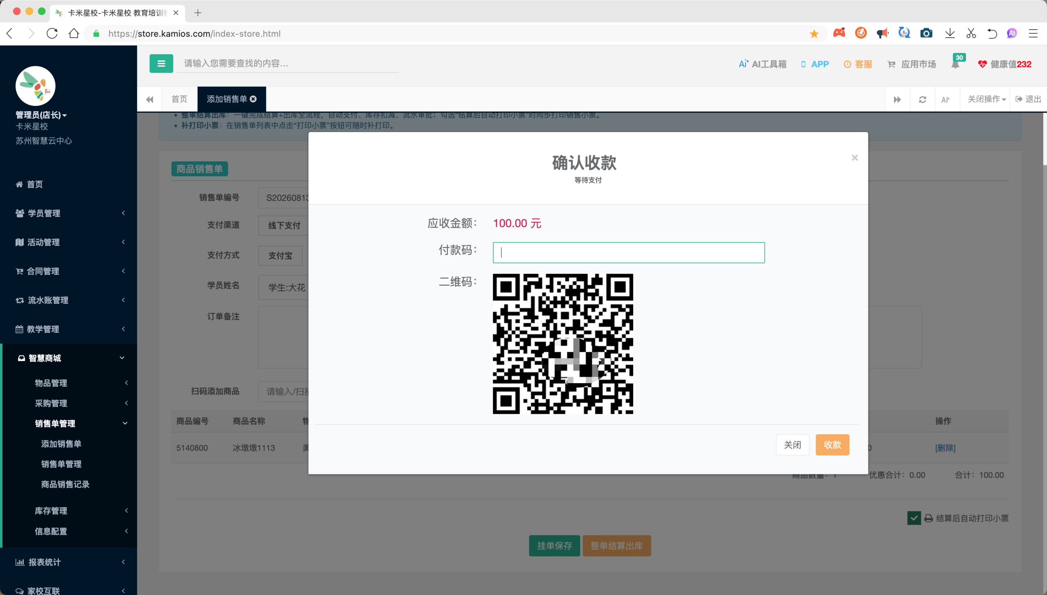Click the scissors icon in browser toolbar

point(971,34)
